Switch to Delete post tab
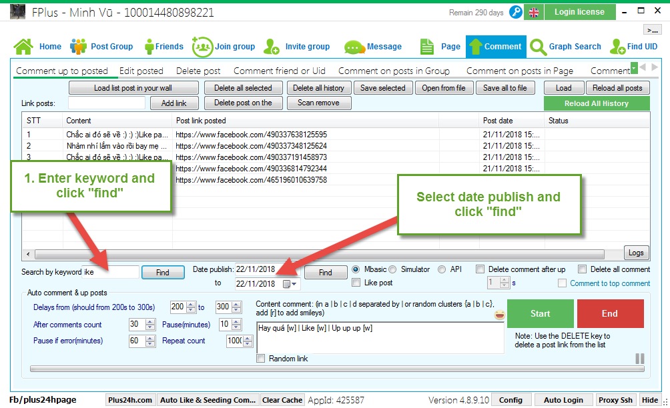The image size is (670, 408). click(x=198, y=71)
